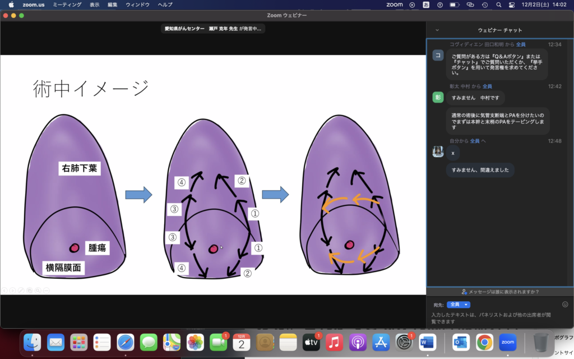The width and height of the screenshot is (574, 359).
Task: Open the emoji picker in chat
Action: coord(565,305)
